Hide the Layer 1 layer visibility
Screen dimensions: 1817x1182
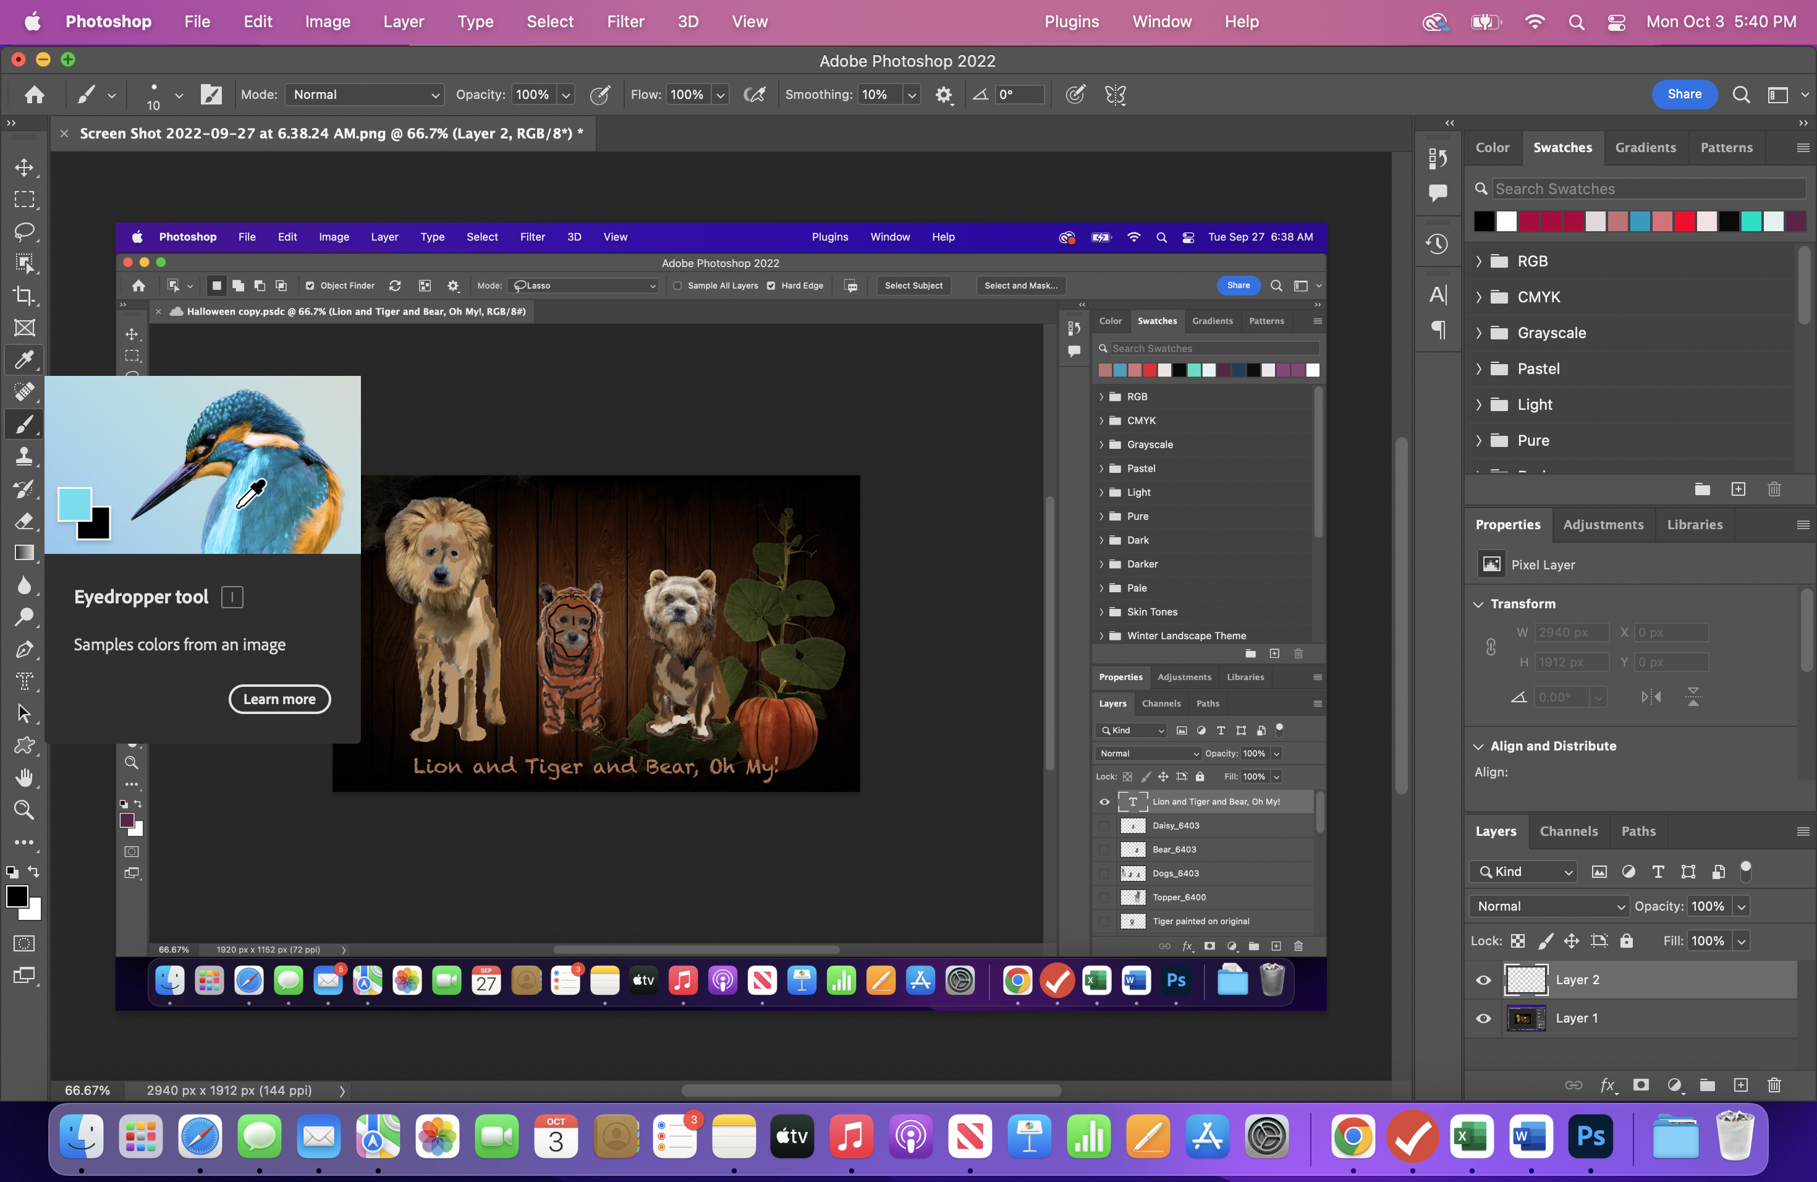[1483, 1019]
